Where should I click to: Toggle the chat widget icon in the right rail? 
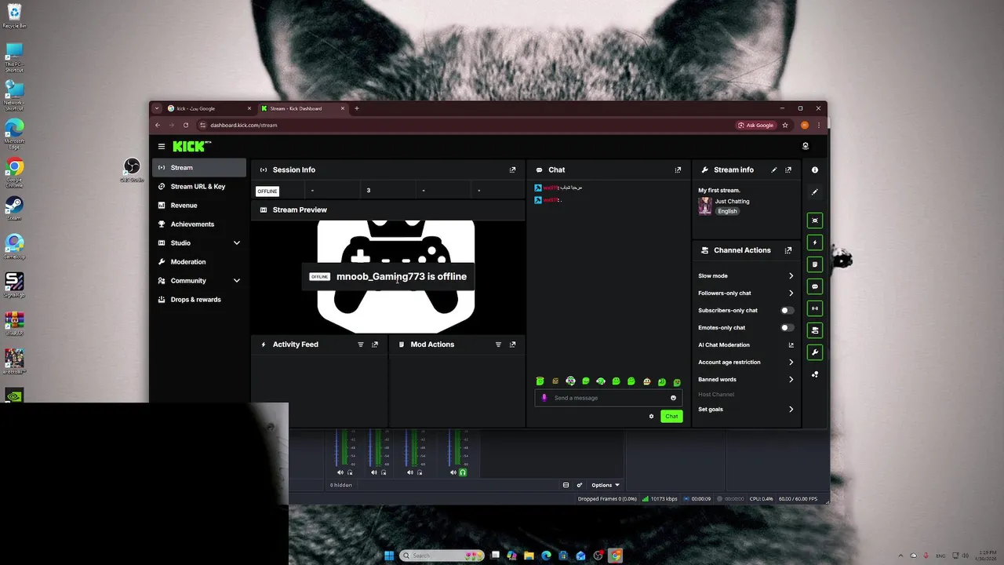815,286
